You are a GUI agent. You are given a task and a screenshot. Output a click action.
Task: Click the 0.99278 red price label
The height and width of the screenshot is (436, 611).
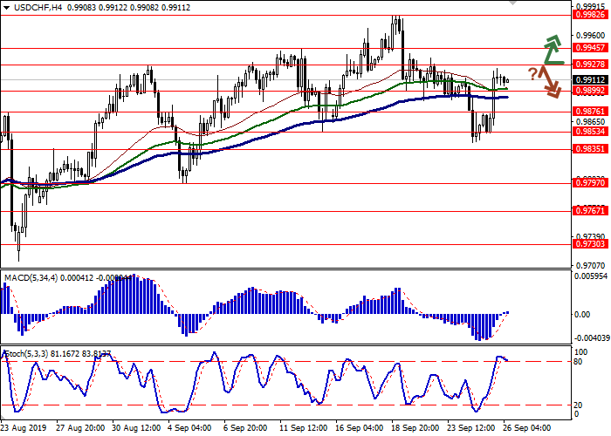tap(589, 65)
